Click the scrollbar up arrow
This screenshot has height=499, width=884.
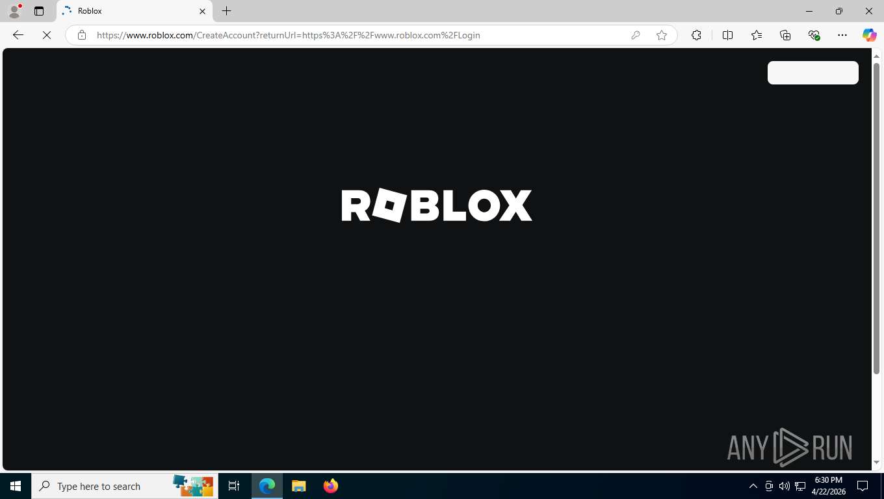click(876, 57)
